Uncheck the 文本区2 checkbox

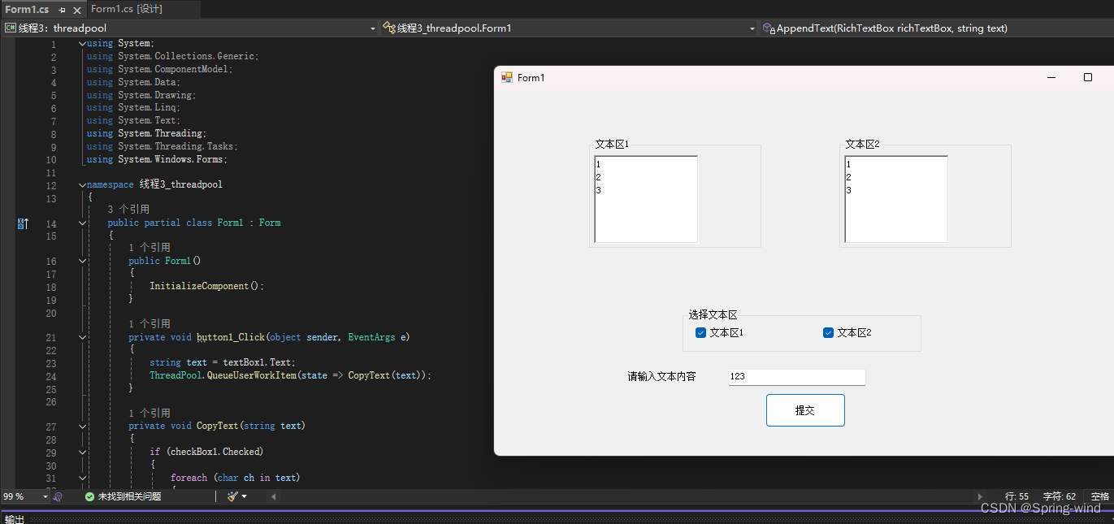[828, 332]
